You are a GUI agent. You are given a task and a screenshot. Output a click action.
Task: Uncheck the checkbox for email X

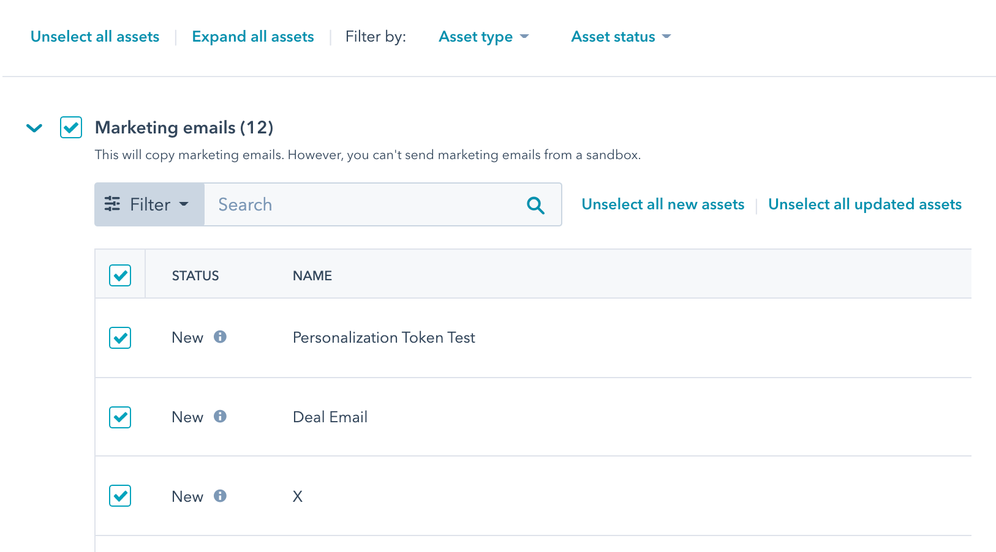click(120, 496)
